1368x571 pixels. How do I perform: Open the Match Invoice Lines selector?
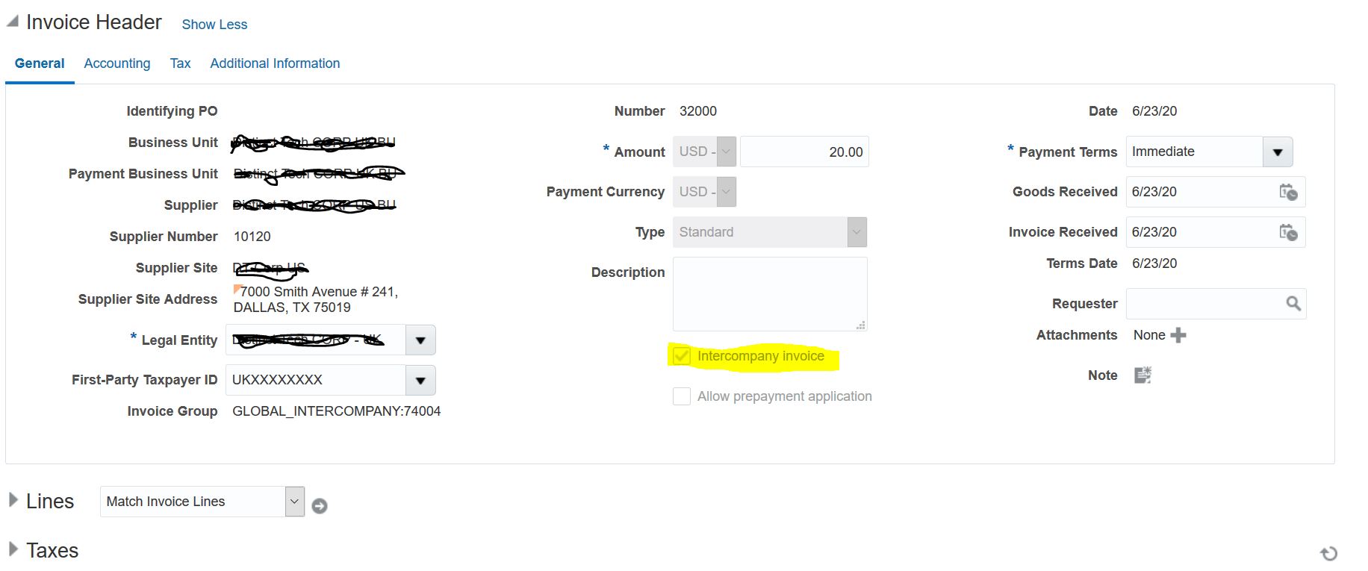click(x=293, y=501)
